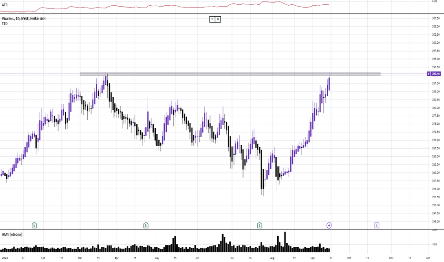444x262 pixels.
Task: Click the 10M volume axis label
Action: point(434,244)
